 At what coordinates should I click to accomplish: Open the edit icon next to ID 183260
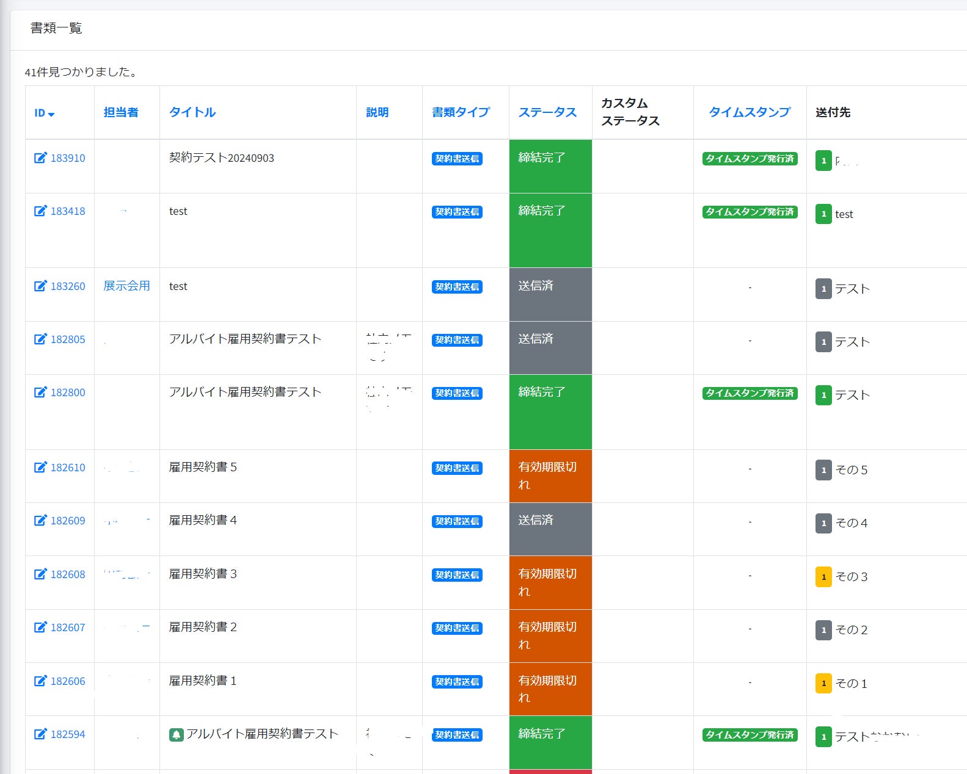(40, 286)
